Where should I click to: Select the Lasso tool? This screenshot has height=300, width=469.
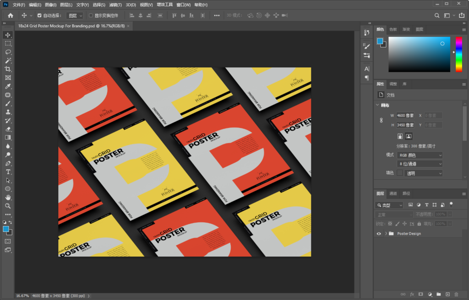coord(8,52)
